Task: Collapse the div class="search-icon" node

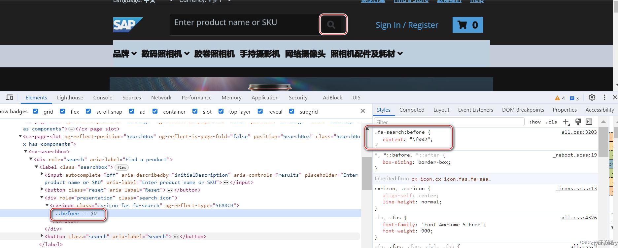Action: [42, 197]
